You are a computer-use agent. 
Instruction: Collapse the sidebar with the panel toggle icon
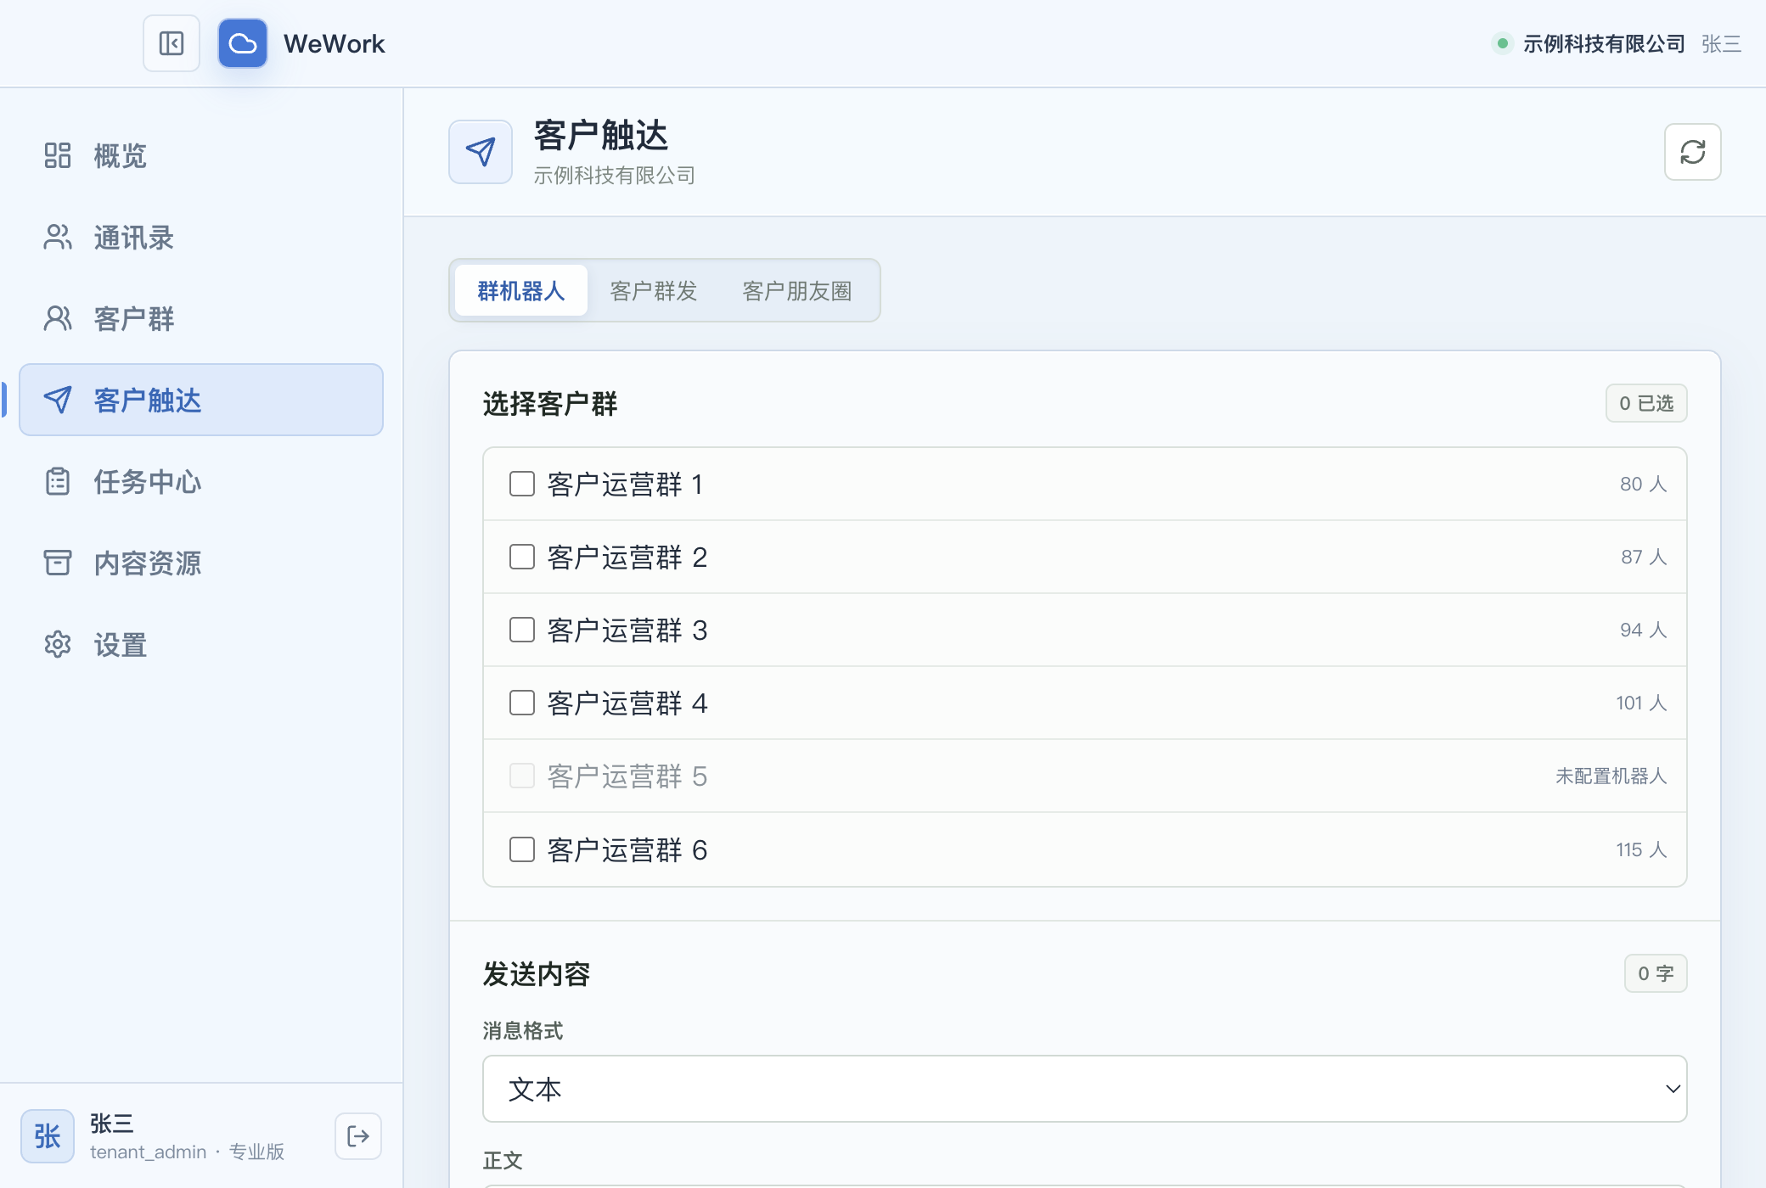point(172,43)
